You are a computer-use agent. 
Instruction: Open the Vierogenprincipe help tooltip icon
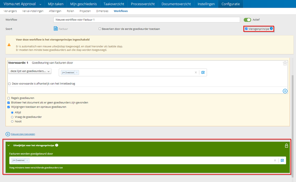[271, 28]
